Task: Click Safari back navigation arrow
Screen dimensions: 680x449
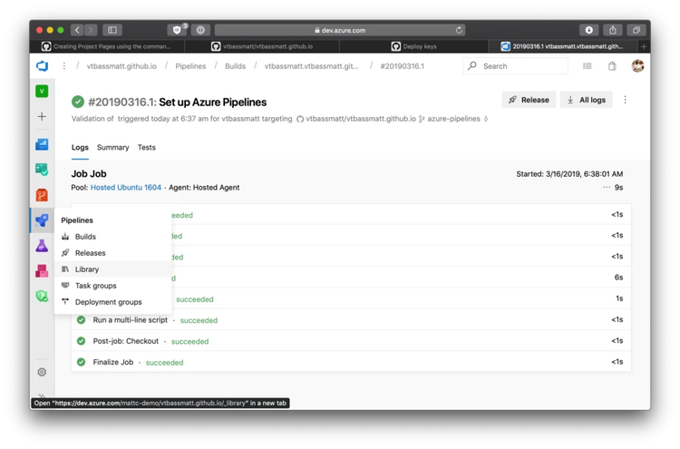Action: pyautogui.click(x=77, y=30)
